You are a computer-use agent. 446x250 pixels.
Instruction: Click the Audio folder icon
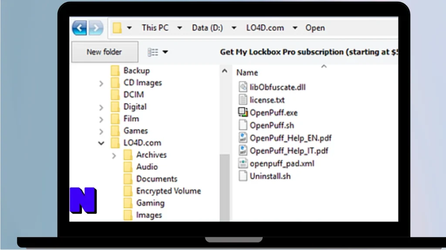128,167
